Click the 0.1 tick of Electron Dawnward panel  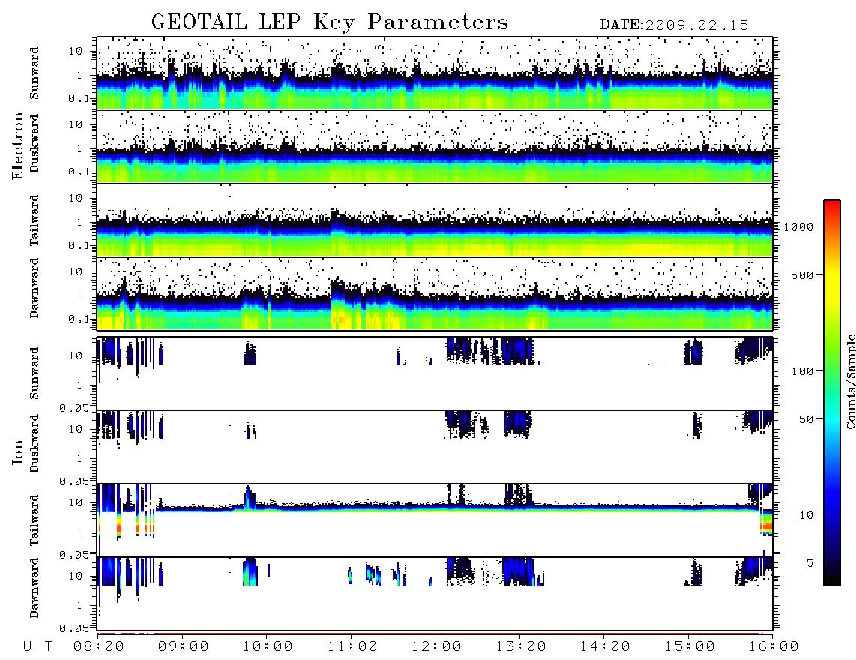coord(79,319)
